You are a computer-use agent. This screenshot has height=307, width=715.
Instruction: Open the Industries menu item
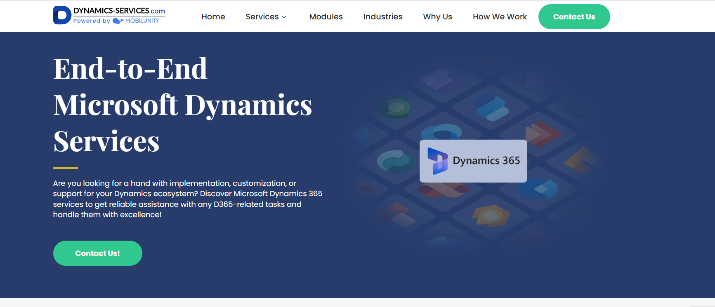pyautogui.click(x=382, y=17)
